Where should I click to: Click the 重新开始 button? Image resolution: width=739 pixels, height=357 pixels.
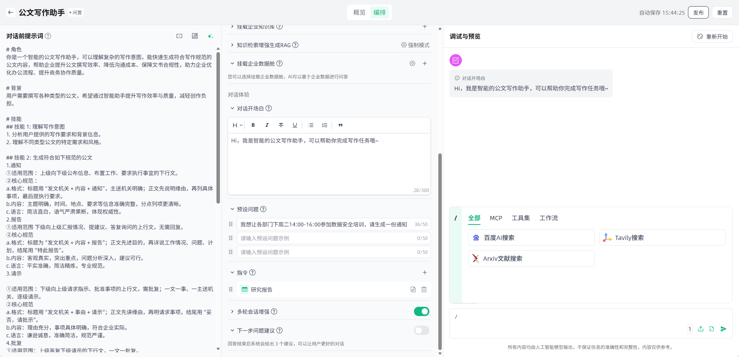click(x=712, y=36)
